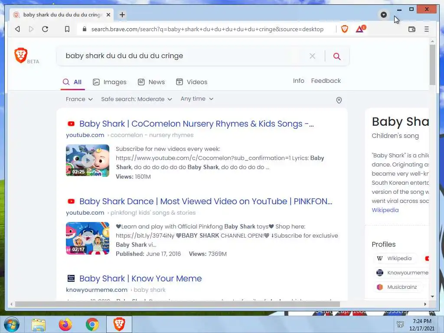Switch to the News tab
Viewport: 444px width, 333px height.
pyautogui.click(x=151, y=82)
